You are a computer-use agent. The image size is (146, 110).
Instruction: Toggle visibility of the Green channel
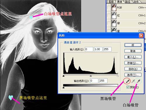click(x=109, y=23)
